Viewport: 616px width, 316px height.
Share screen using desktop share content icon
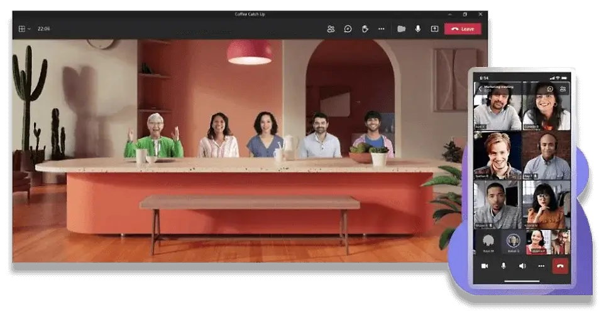tap(434, 29)
